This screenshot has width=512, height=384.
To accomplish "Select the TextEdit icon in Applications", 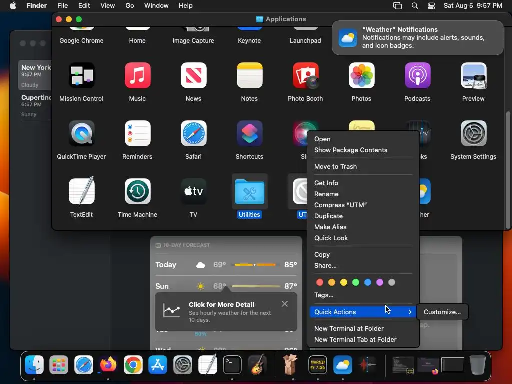I will 81,191.
